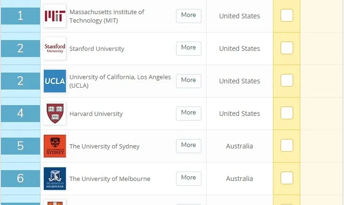Select the checkbox in the UCLA row

click(287, 81)
